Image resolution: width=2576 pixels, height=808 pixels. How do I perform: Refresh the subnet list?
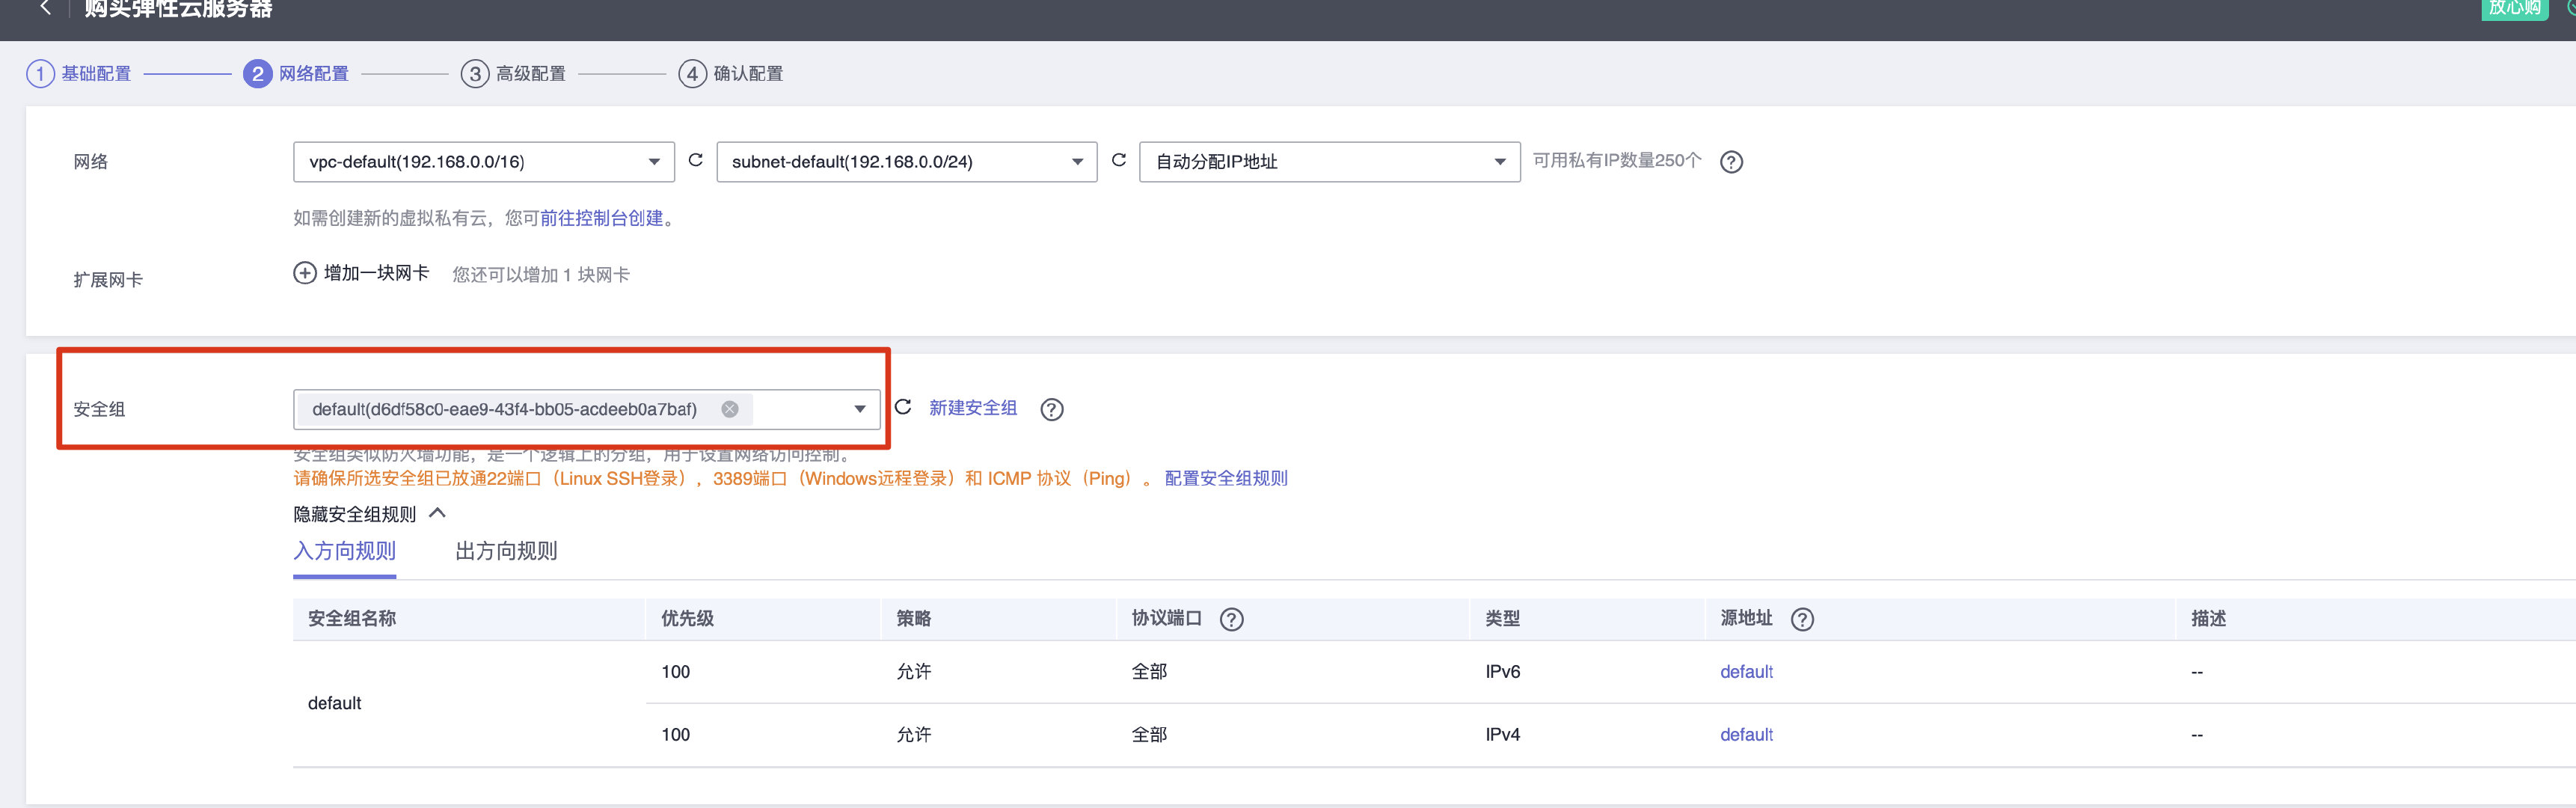[x=1119, y=160]
